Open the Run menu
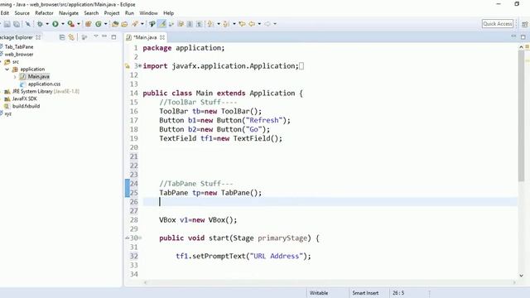 coord(129,13)
